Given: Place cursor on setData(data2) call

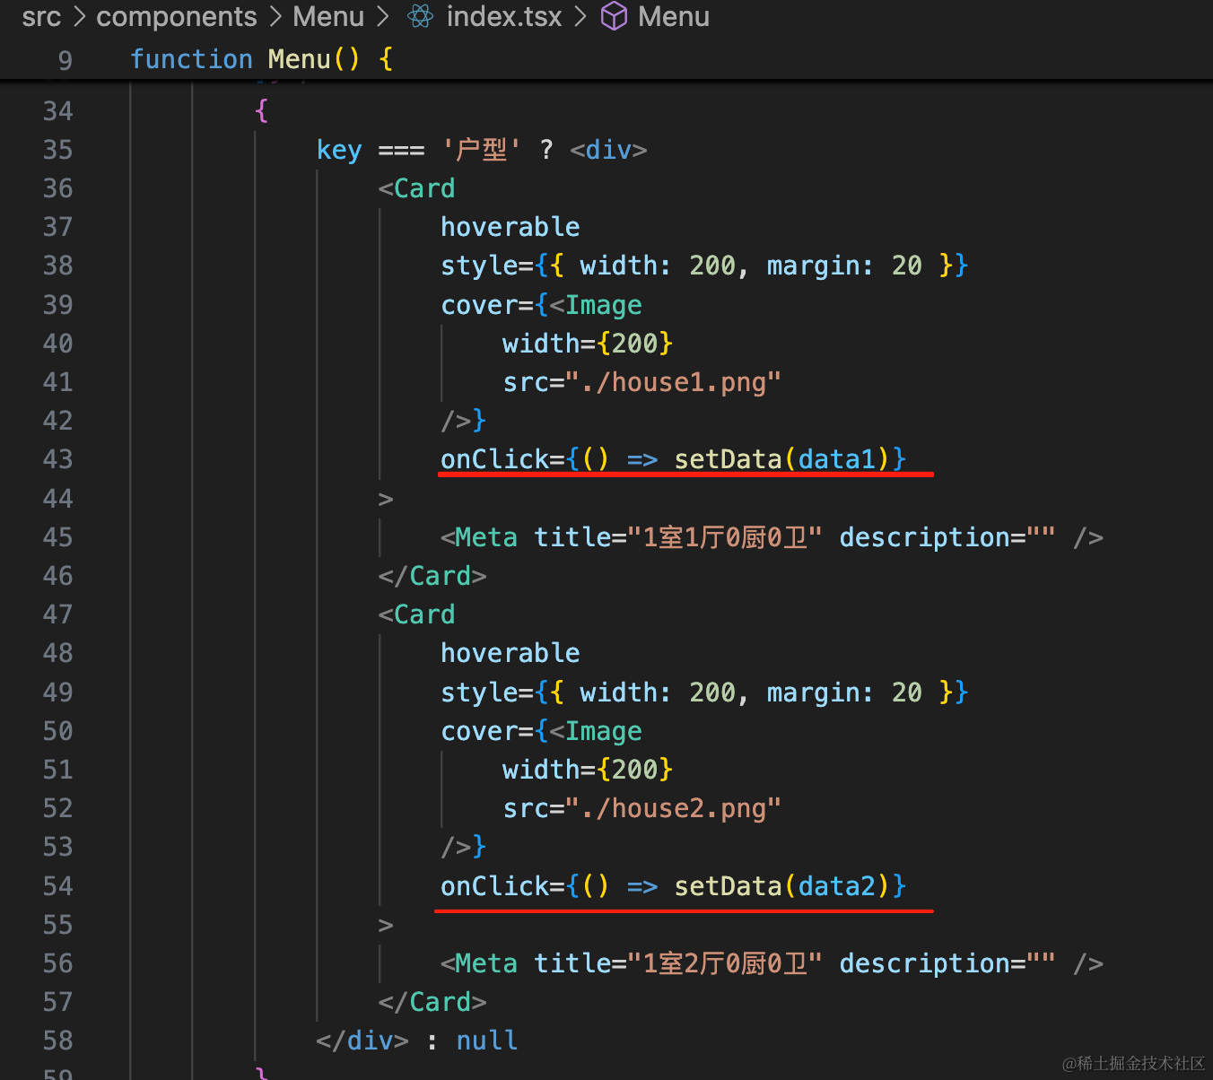Looking at the screenshot, I should pos(781,886).
